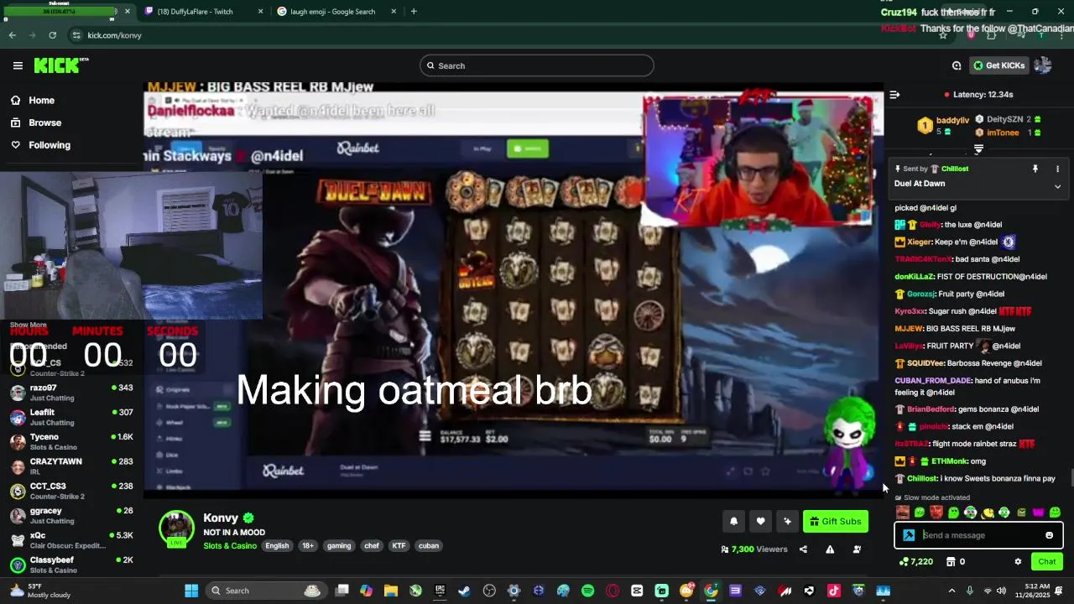Open Browse in Kick sidebar

coord(44,122)
